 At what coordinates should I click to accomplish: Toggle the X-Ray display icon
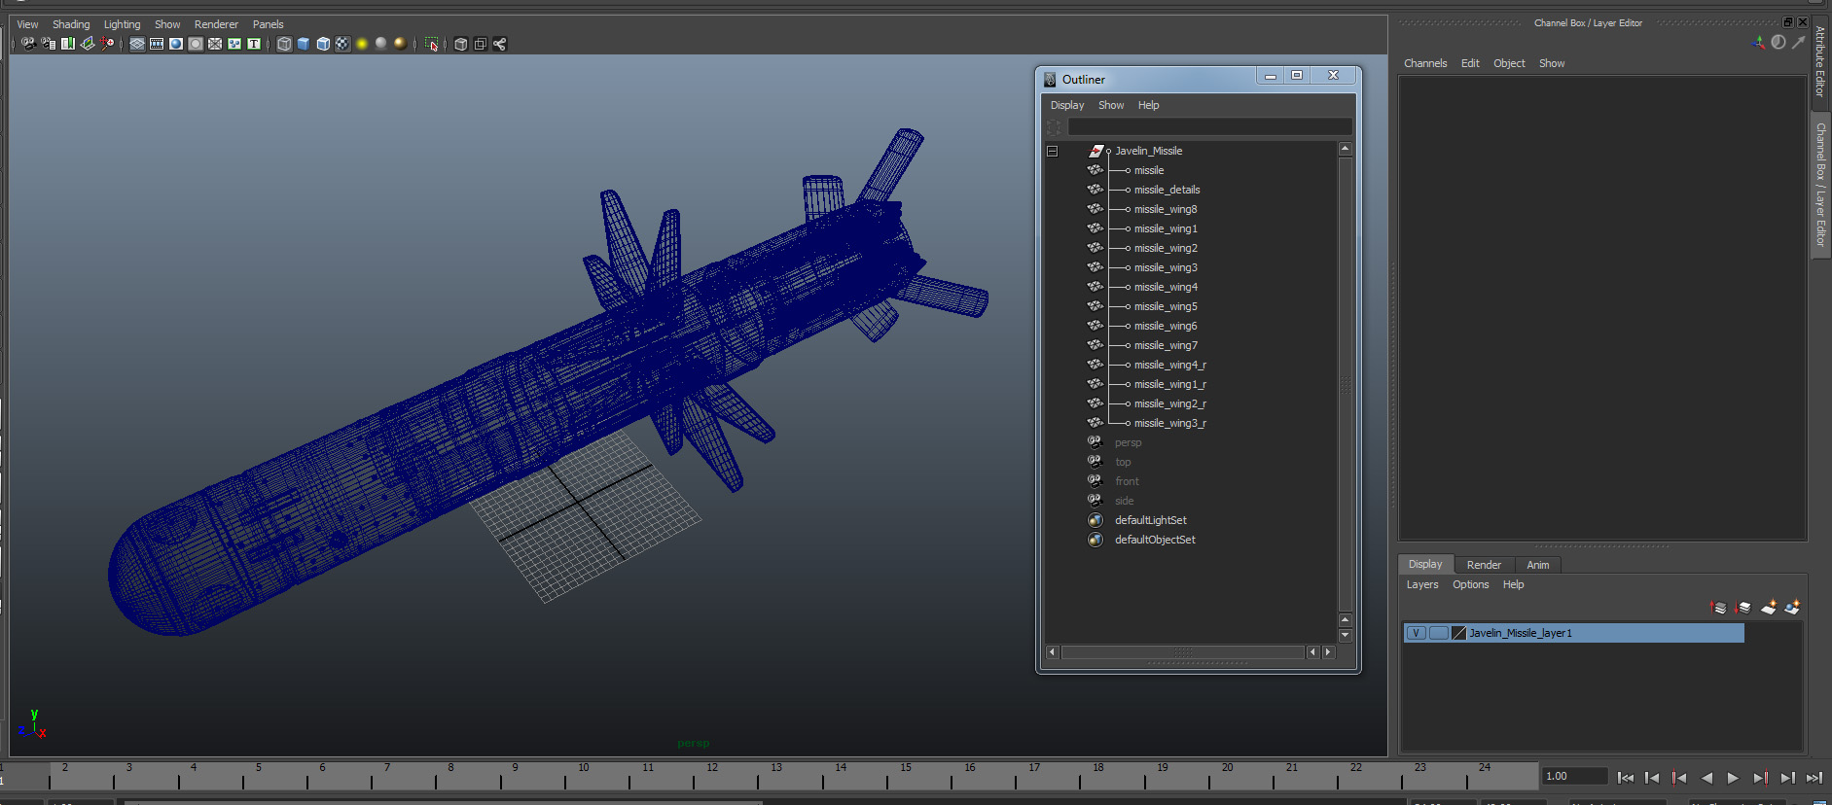point(460,44)
